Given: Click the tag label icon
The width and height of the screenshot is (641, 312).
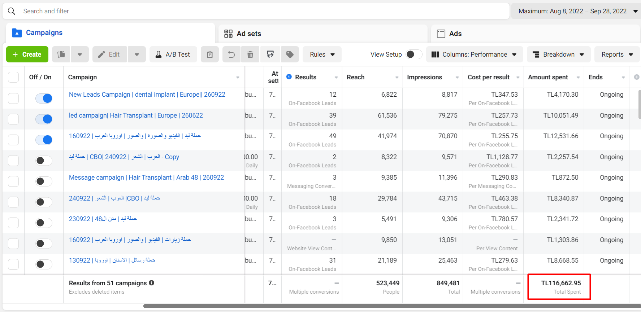Looking at the screenshot, I should (x=290, y=54).
